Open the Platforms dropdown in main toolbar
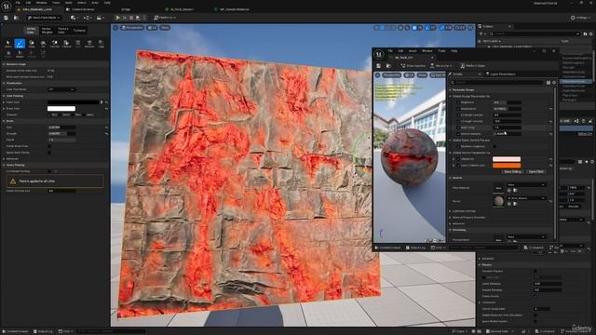This screenshot has width=596, height=335. coord(164,18)
